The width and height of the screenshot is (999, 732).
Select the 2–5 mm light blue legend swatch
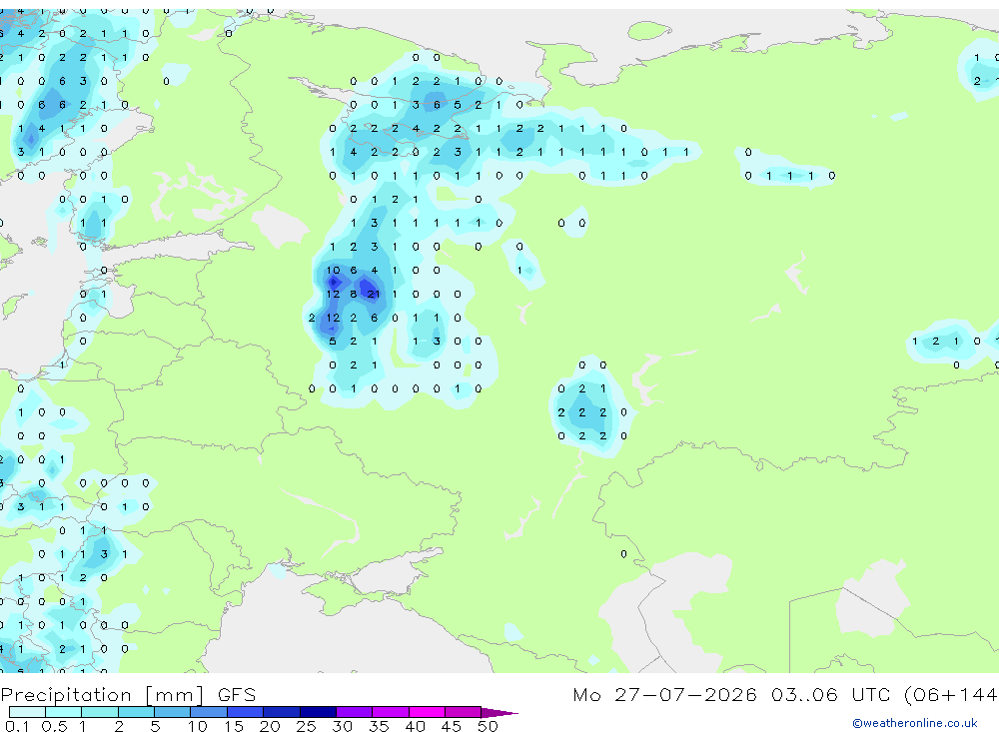[136, 712]
